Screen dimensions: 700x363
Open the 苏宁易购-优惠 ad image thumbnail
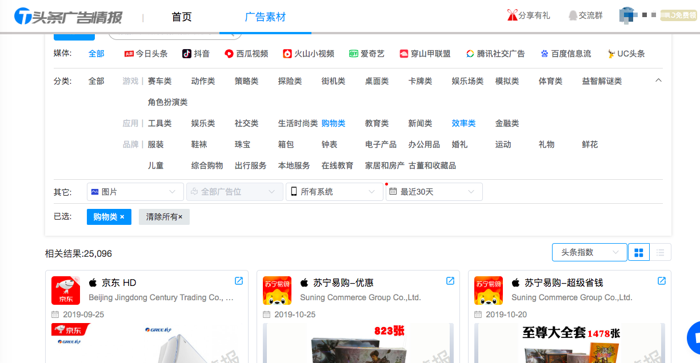click(358, 343)
